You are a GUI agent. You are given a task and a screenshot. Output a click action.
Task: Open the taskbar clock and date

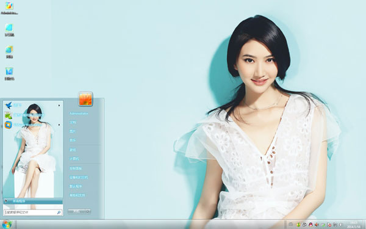pos(354,225)
